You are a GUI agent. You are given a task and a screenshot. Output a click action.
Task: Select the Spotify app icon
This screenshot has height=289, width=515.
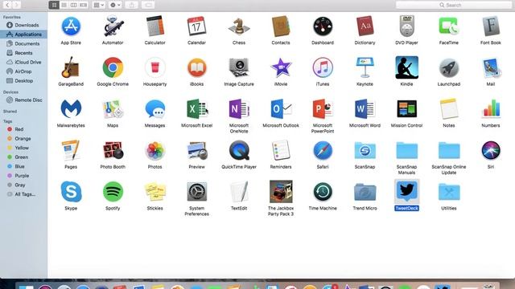click(113, 192)
